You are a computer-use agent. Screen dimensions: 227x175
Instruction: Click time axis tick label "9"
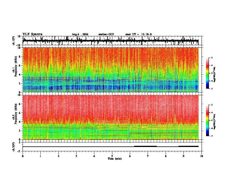183,156
